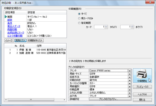156x106 pixels.
Task: Increase the から(F) card start number
Action: click(x=106, y=26)
